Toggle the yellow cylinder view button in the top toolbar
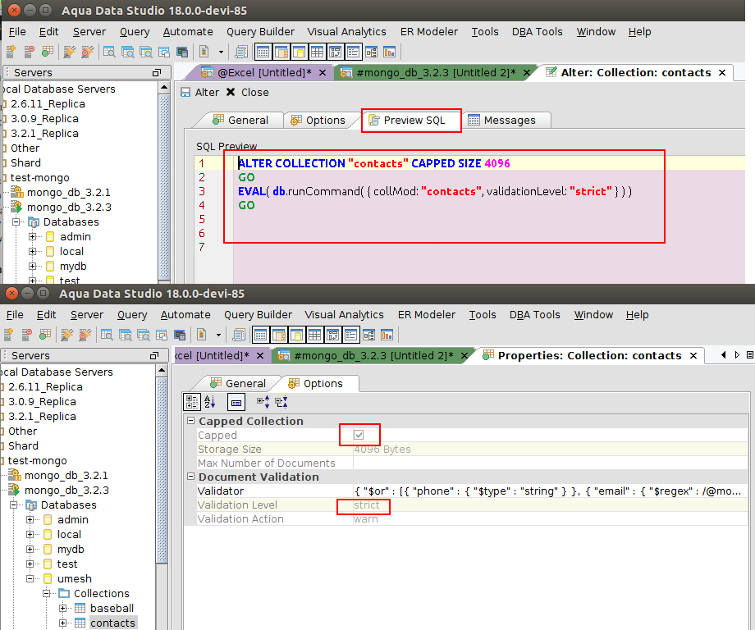Viewport: 755px width, 630px height. point(299,52)
